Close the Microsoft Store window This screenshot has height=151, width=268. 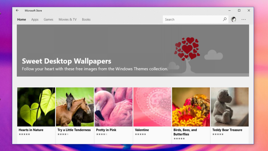click(249, 10)
